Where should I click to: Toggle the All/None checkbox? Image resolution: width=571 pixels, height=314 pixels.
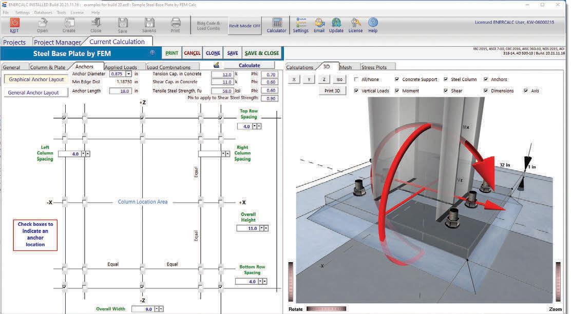coord(356,80)
